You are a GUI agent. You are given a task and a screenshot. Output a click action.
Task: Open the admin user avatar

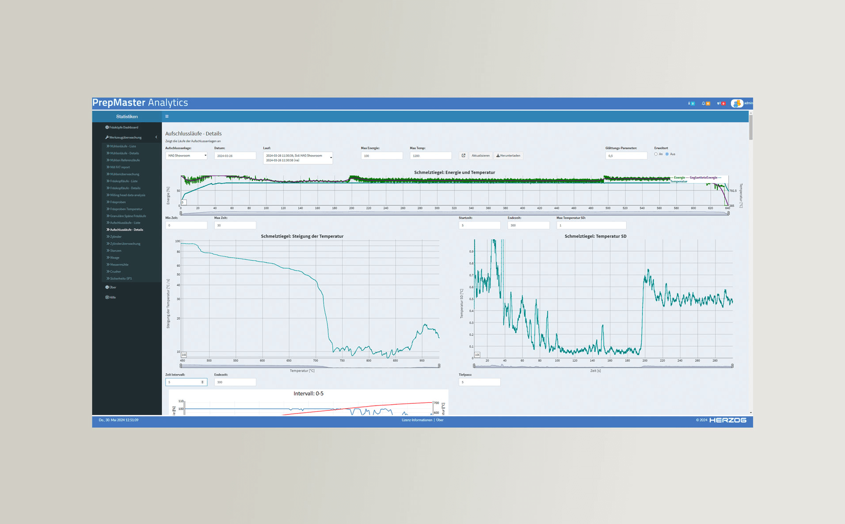point(737,103)
